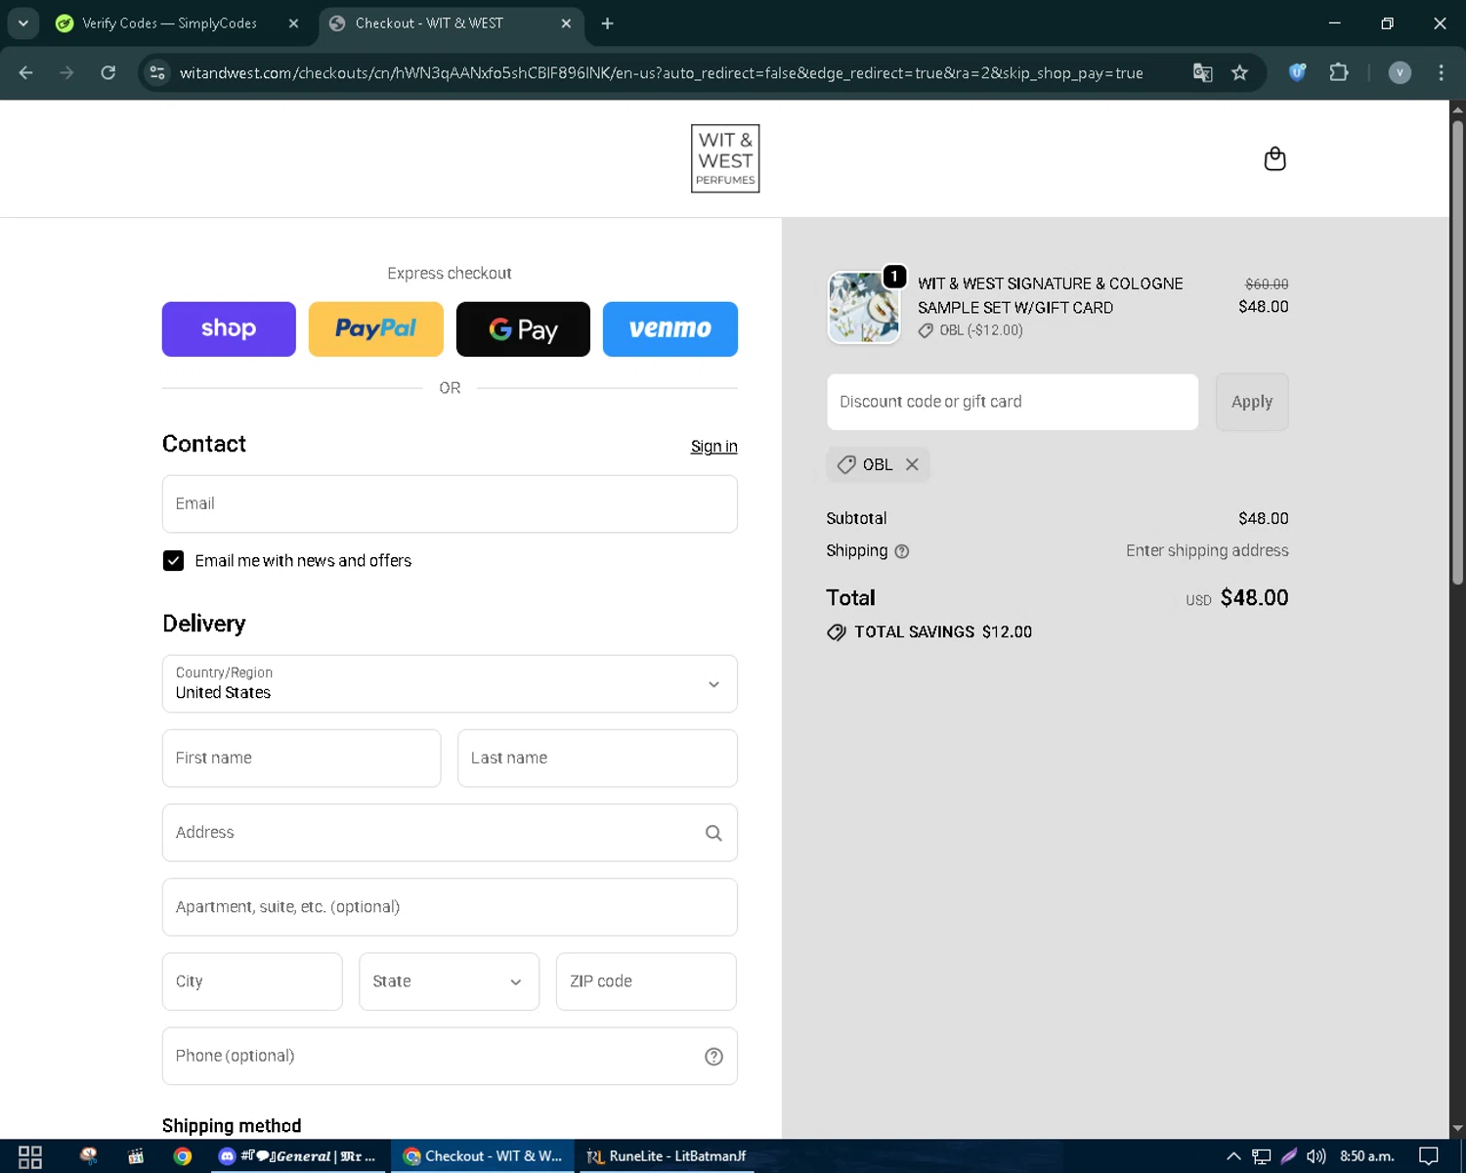Follow the Sign in link
Viewport: 1466px width, 1173px height.
pyautogui.click(x=714, y=447)
